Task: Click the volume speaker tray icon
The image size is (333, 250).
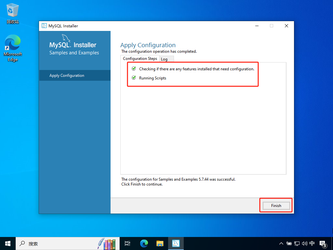Action: pos(304,243)
